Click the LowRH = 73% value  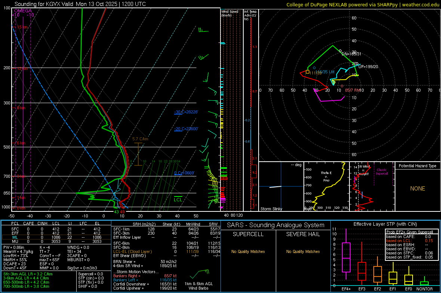[x=16, y=256]
